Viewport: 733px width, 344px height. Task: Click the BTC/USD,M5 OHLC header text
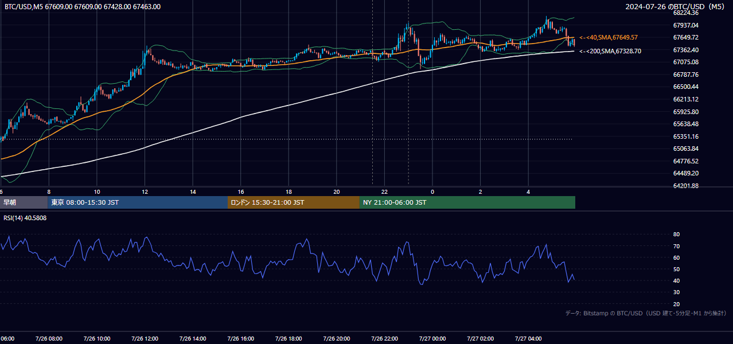[x=83, y=7]
